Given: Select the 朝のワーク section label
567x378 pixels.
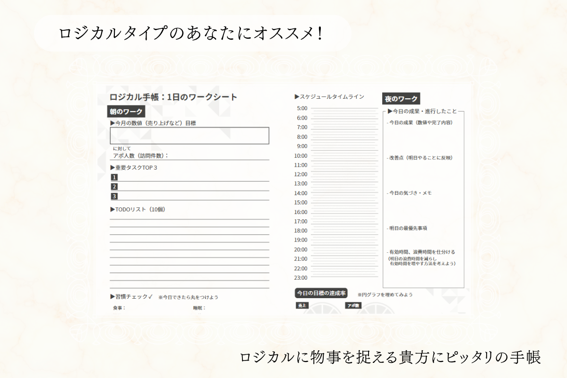Looking at the screenshot, I should coord(126,112).
